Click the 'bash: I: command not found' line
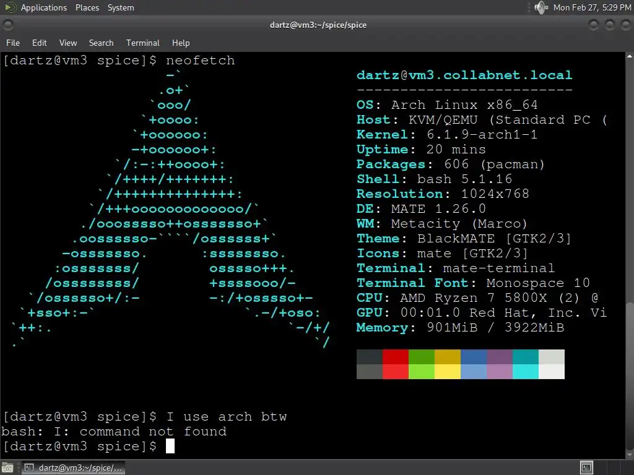Viewport: 634px width, 475px height. coord(114,432)
